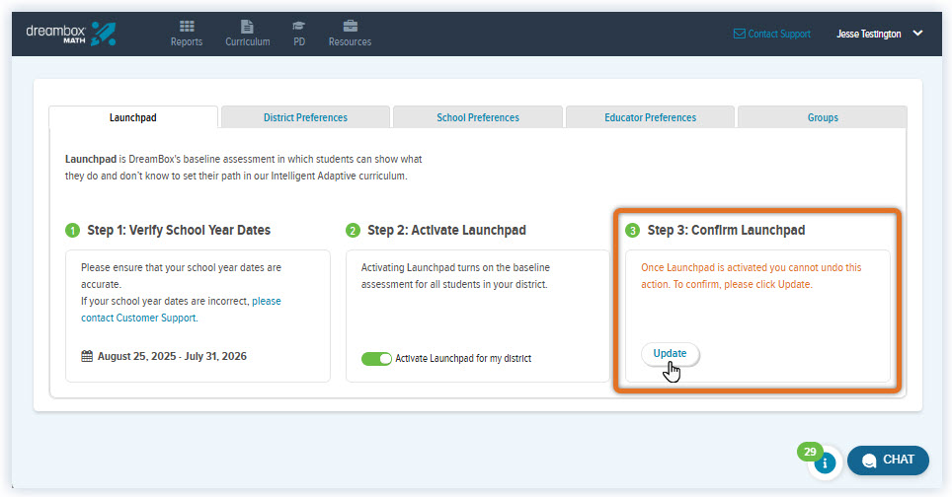Click the 'Step 2: Activate Launchpad' heading

[446, 231]
